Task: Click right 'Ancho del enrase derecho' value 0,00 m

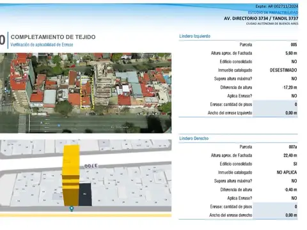Action: pos(291,215)
